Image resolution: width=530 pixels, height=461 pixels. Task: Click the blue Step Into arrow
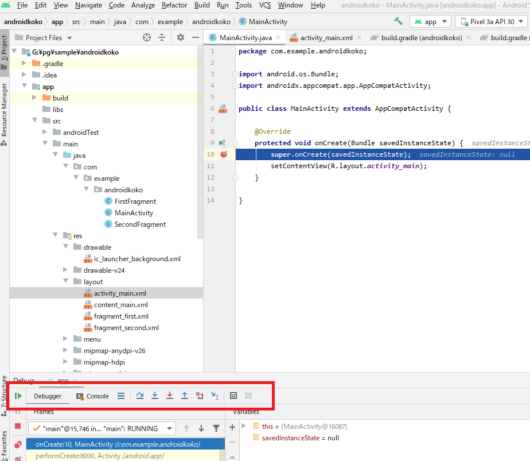[155, 396]
